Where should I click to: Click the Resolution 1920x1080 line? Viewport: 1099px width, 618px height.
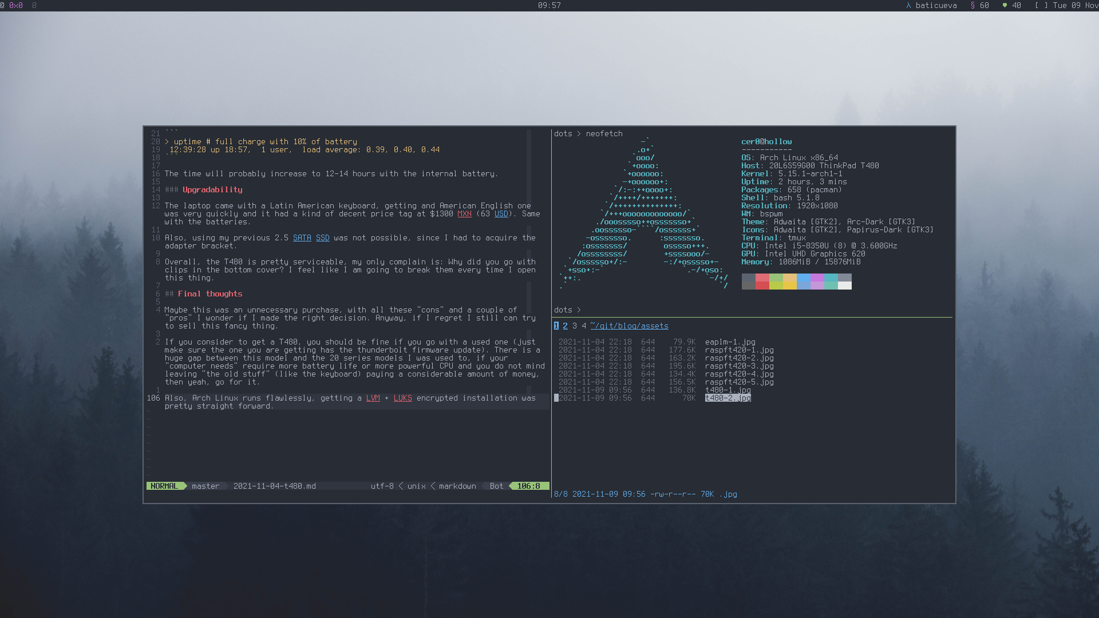[x=789, y=205]
